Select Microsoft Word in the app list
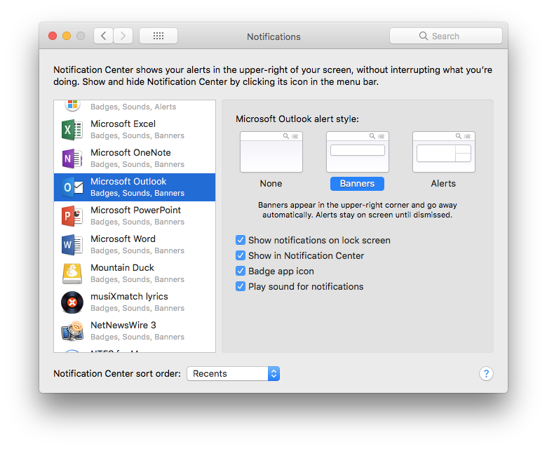 pos(135,245)
